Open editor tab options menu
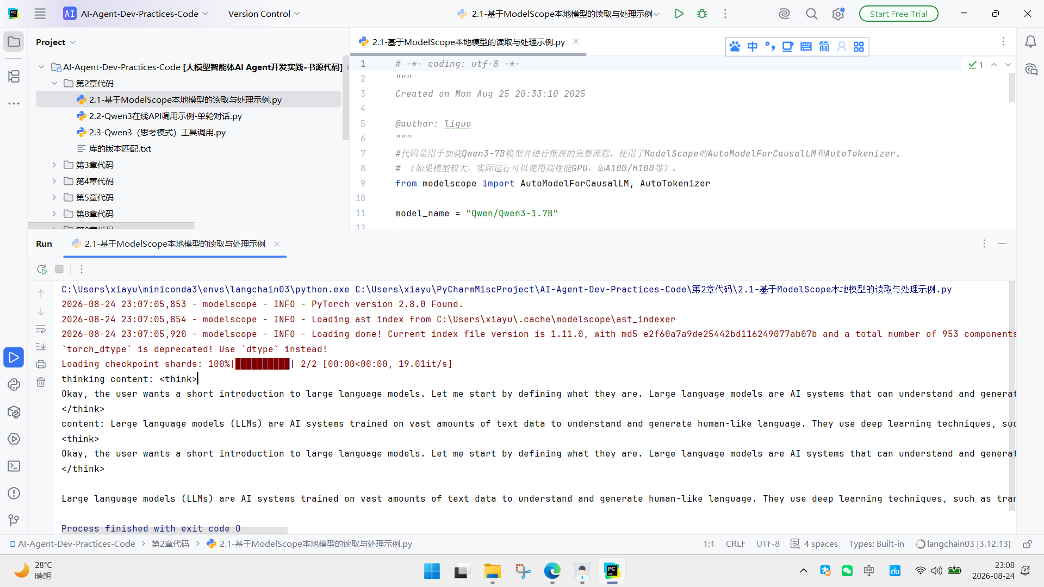1044x587 pixels. coord(1003,41)
